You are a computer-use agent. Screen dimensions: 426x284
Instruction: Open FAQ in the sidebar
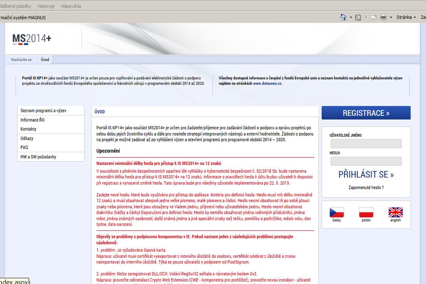click(x=51, y=147)
